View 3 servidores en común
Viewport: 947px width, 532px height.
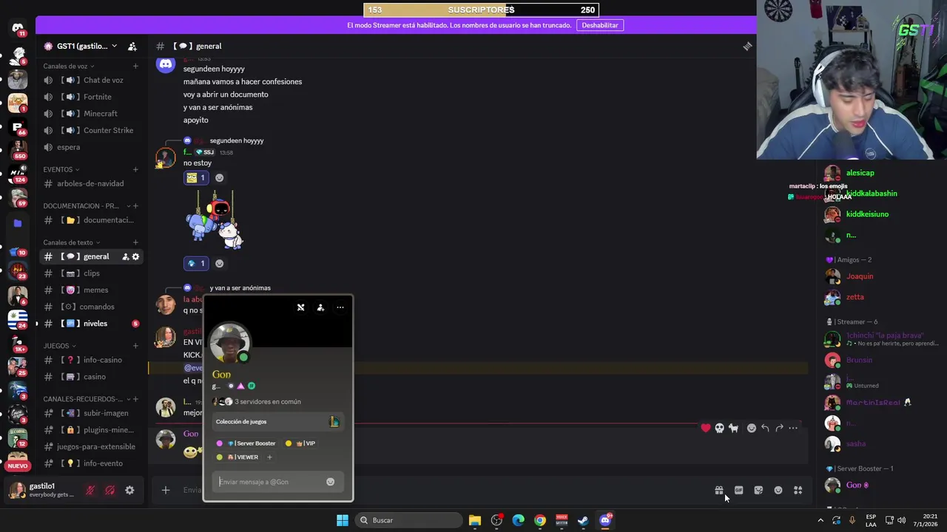[257, 402]
